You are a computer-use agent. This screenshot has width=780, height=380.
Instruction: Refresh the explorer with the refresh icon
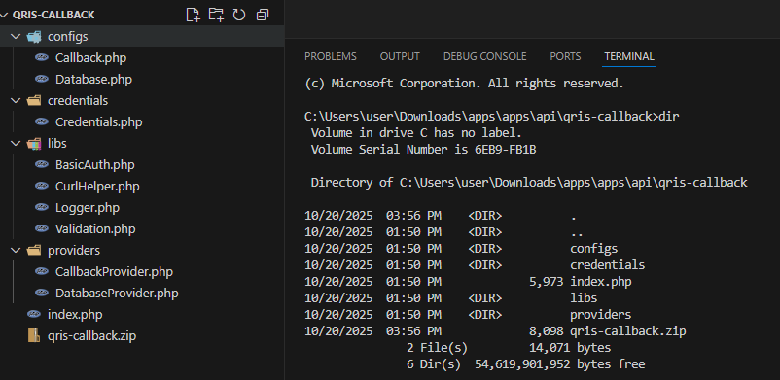pyautogui.click(x=239, y=15)
